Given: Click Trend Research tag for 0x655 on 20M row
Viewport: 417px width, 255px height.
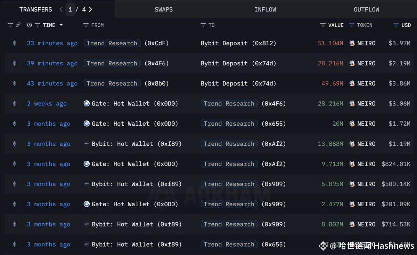Looking at the screenshot, I should [x=229, y=124].
